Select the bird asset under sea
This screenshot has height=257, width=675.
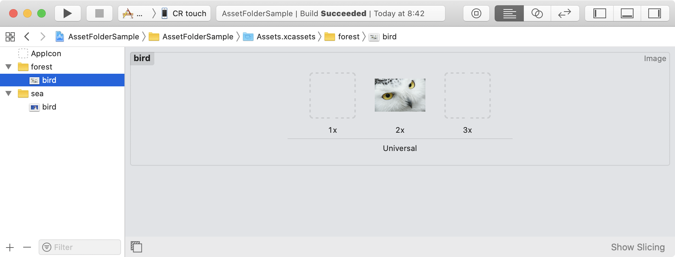49,107
